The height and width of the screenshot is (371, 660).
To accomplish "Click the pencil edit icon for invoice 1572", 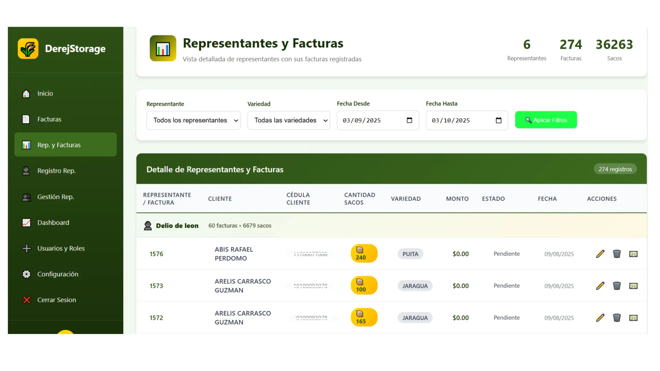I will [x=600, y=318].
